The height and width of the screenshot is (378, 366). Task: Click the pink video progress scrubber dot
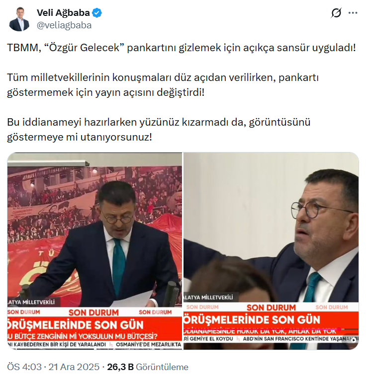click(339, 329)
